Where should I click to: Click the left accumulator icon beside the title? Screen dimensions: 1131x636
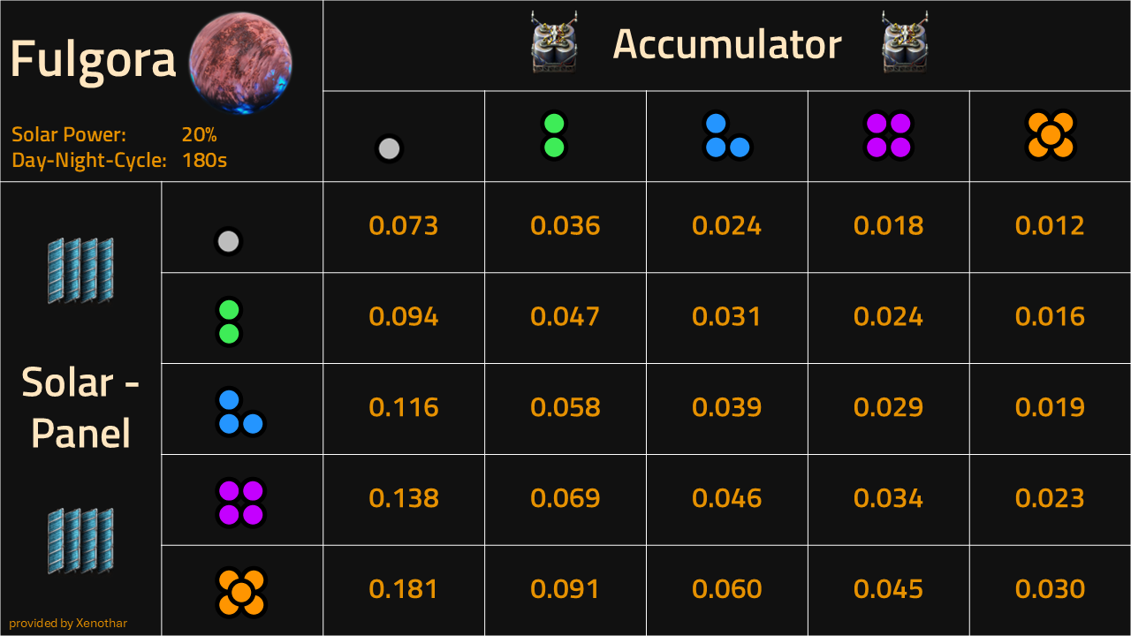tap(554, 42)
